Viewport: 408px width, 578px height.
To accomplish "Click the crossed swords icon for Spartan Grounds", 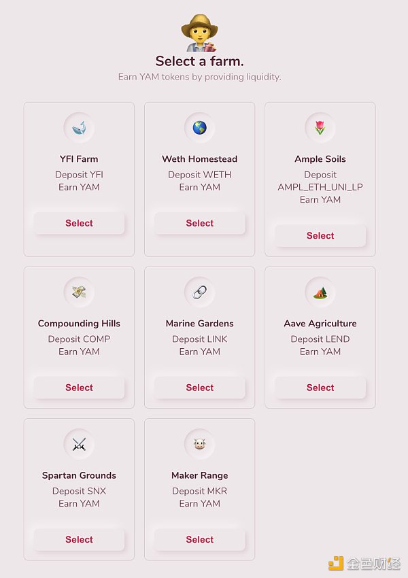I will click(x=79, y=444).
